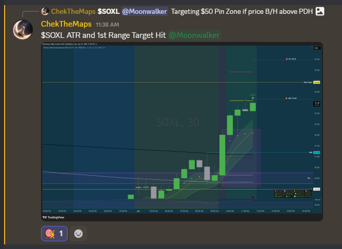Add reaction with smiley face button

(x=78, y=234)
